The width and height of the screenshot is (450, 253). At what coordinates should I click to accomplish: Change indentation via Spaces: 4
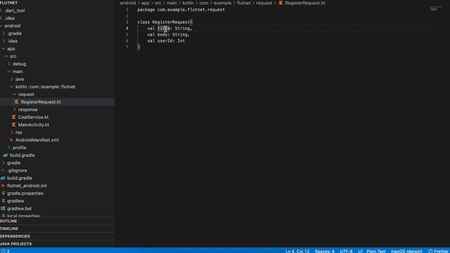click(325, 251)
